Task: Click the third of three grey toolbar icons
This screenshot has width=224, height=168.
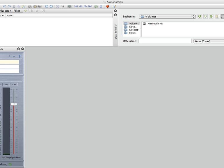Action: point(40,6)
